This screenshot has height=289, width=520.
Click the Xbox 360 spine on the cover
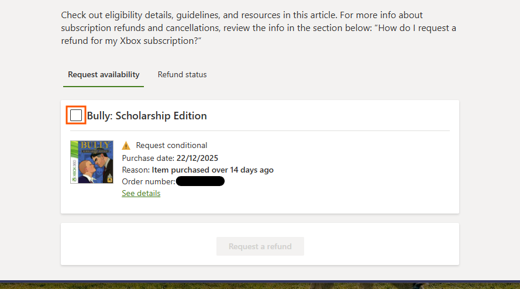point(73,162)
